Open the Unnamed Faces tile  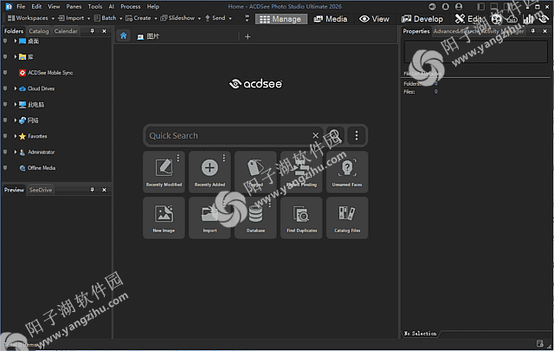point(347,172)
